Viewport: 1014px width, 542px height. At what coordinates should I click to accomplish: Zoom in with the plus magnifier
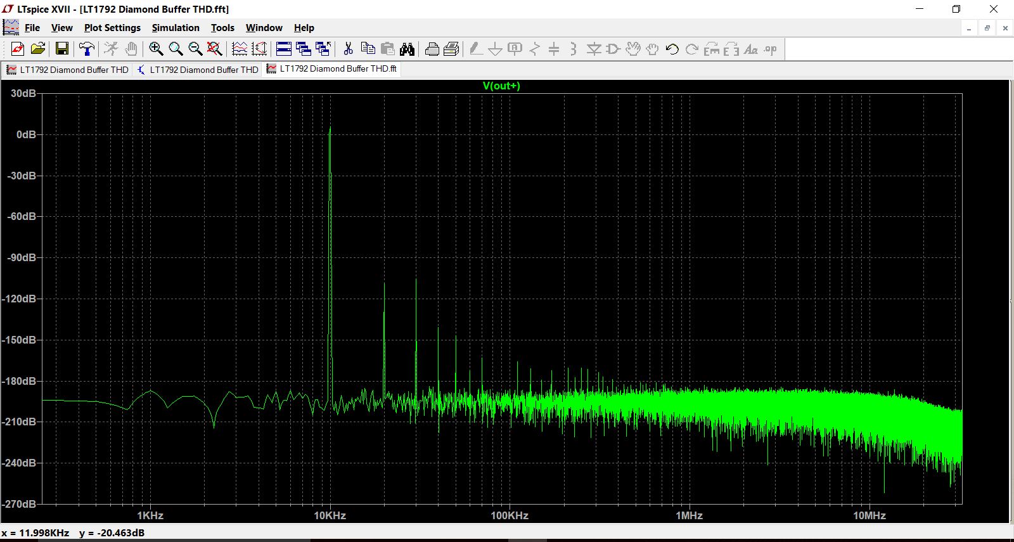tap(156, 49)
